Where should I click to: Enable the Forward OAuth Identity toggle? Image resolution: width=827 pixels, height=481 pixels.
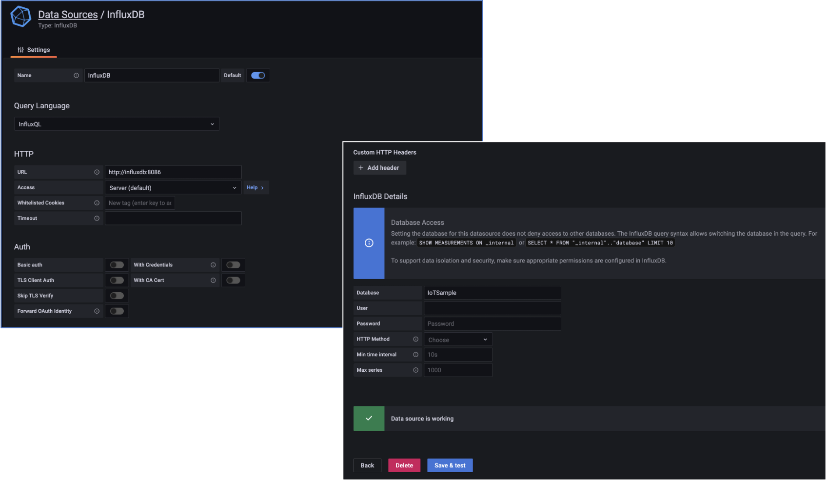(117, 311)
